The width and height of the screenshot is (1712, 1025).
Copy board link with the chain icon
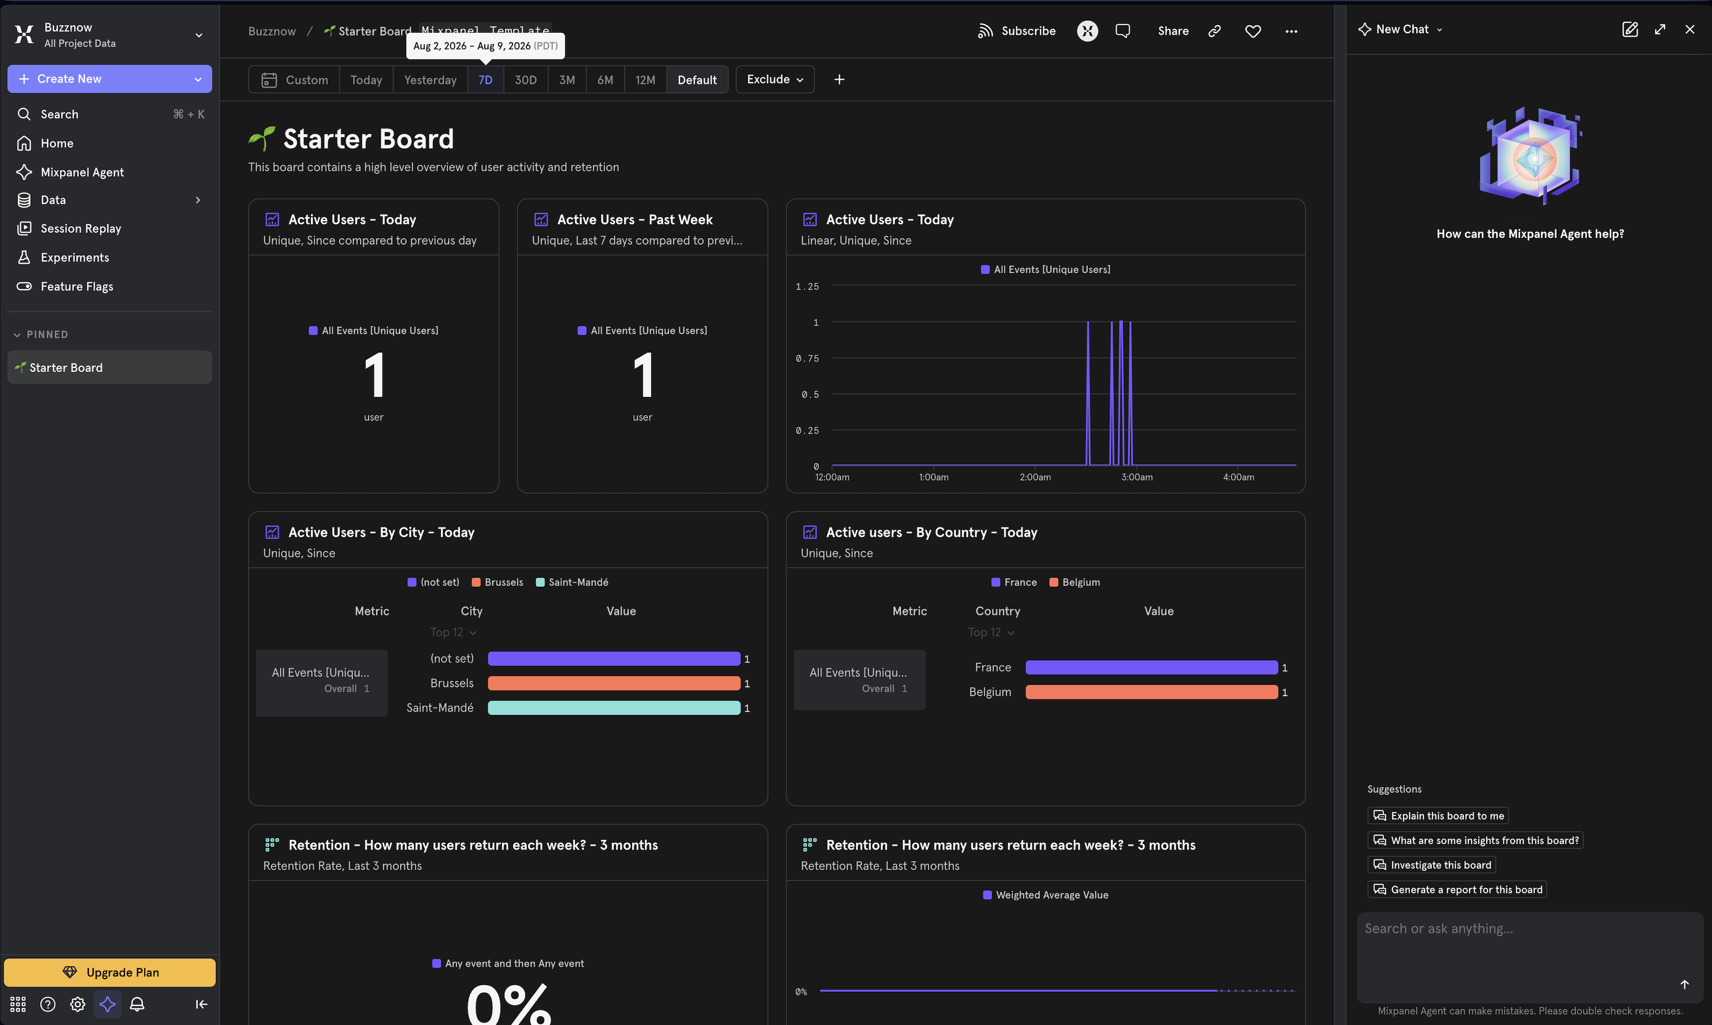(1214, 31)
